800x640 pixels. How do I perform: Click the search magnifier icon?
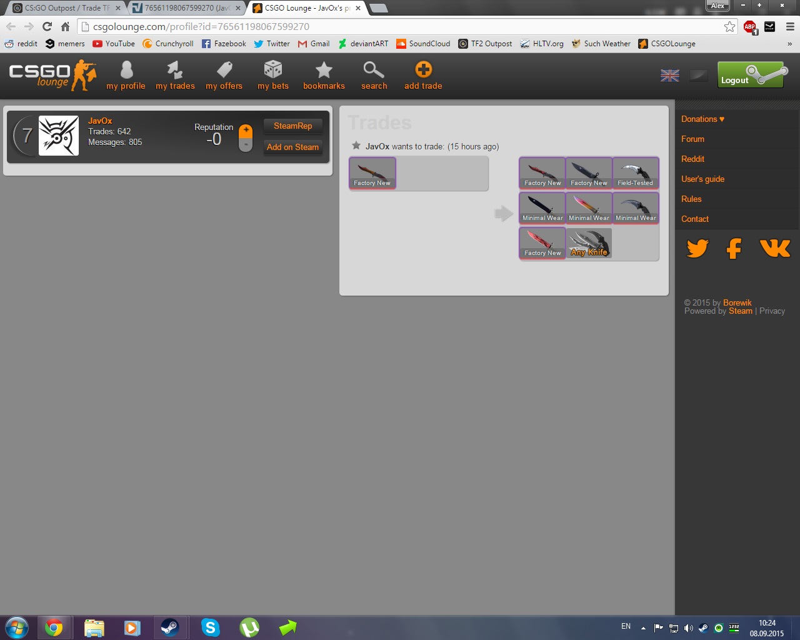tap(374, 70)
